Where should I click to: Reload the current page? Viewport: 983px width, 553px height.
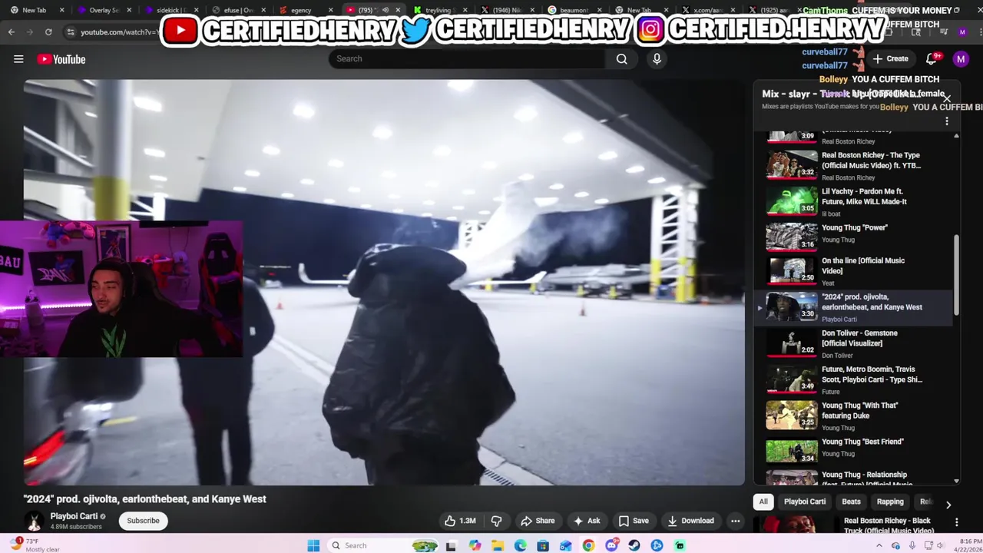tap(48, 32)
